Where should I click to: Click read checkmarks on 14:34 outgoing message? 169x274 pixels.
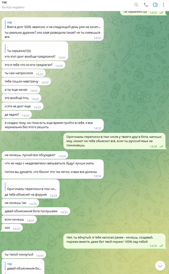(161, 146)
